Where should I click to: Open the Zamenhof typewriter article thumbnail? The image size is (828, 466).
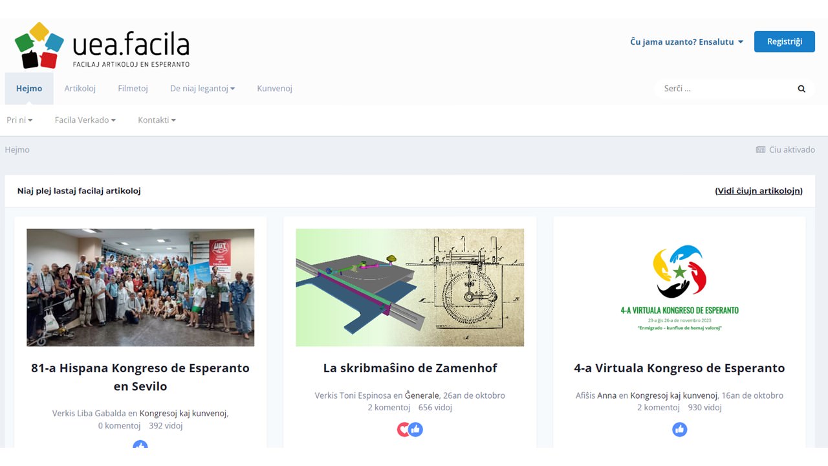click(409, 287)
